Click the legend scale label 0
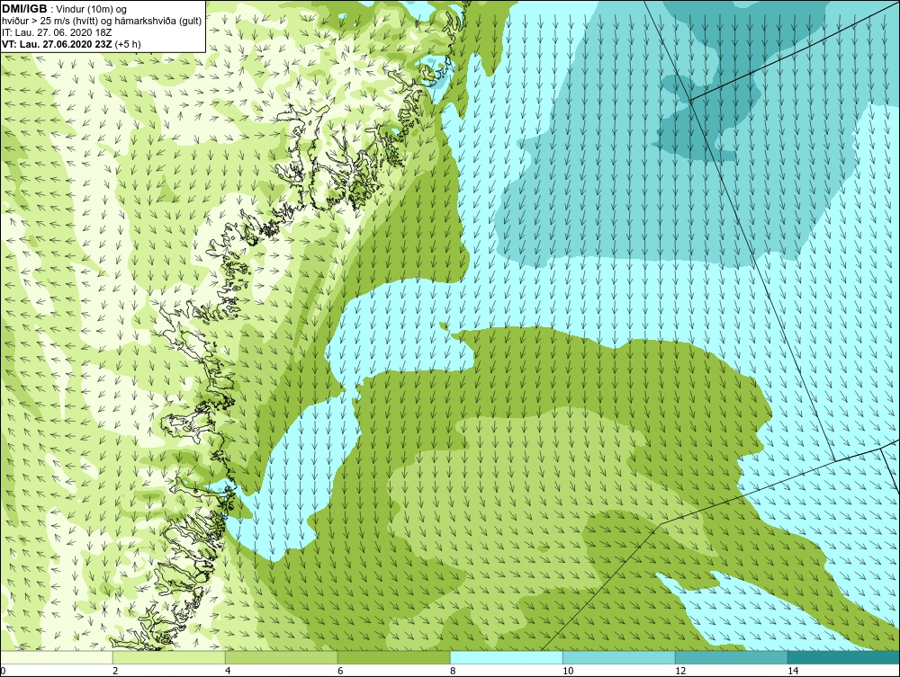900x677 pixels. coord(3,671)
